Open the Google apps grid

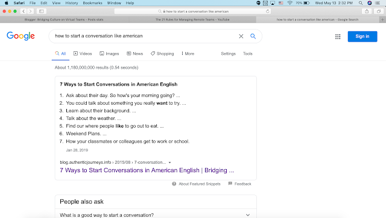click(x=338, y=37)
